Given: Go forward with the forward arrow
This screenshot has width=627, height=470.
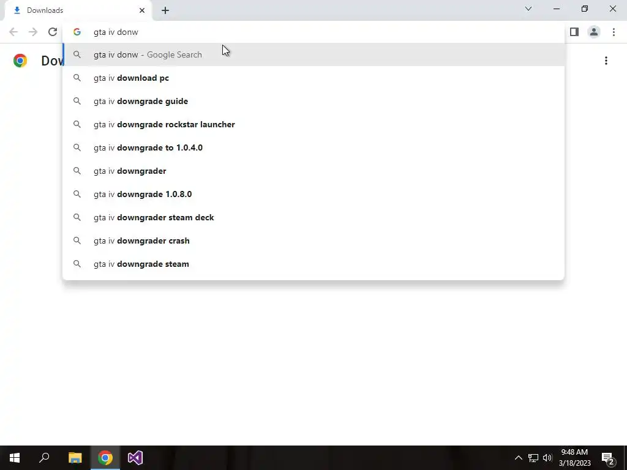Looking at the screenshot, I should pos(33,32).
